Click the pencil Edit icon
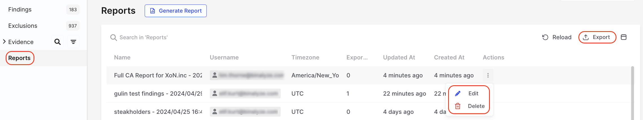This screenshot has width=643, height=120. click(x=458, y=94)
